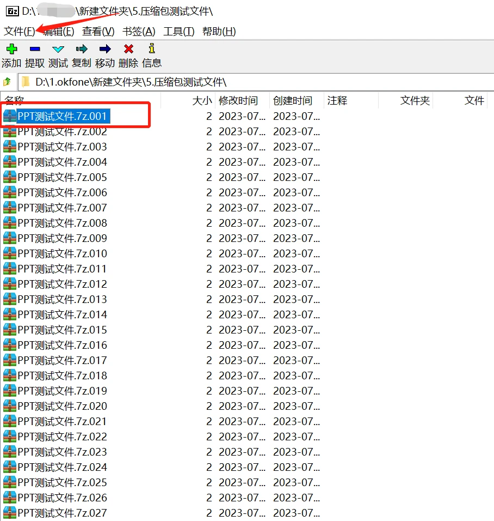
Task: Click the green plus Add icon
Action: [11, 50]
